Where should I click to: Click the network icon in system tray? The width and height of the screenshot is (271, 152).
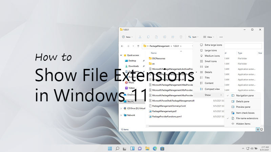point(248,148)
